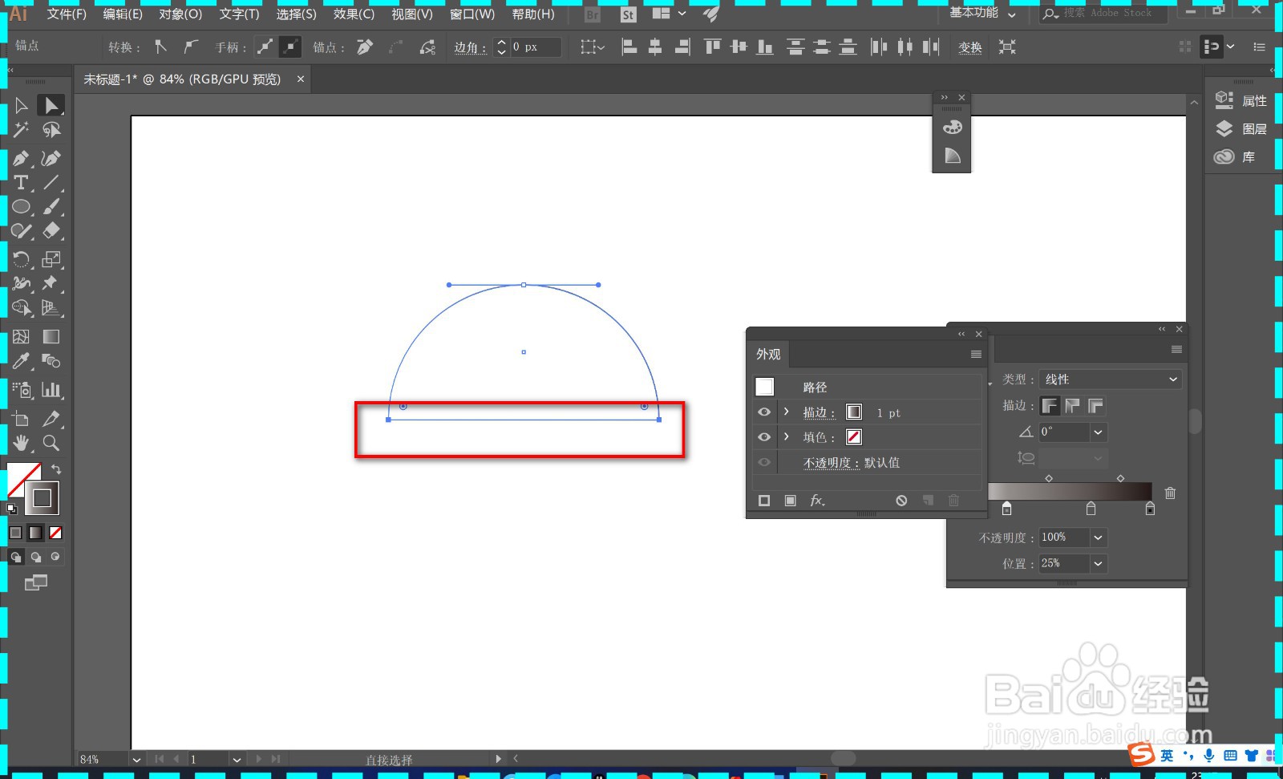Screen dimensions: 1283x779
Task: Click the 不透明度 link in Appearance
Action: [831, 463]
